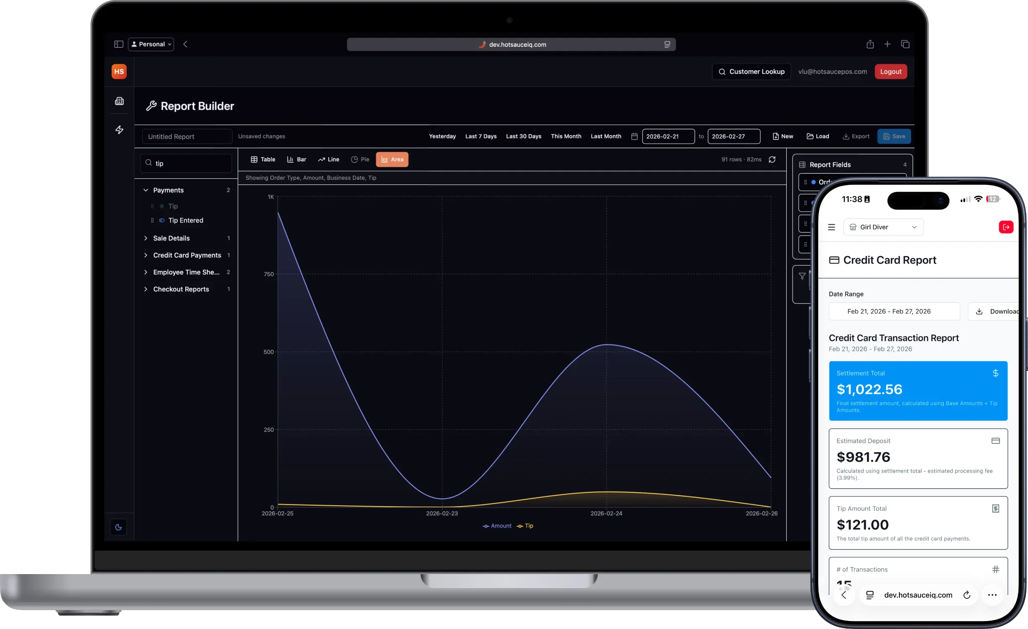Tap the red sign-out icon on phone
Viewport: 1028px width, 629px height.
[1006, 227]
